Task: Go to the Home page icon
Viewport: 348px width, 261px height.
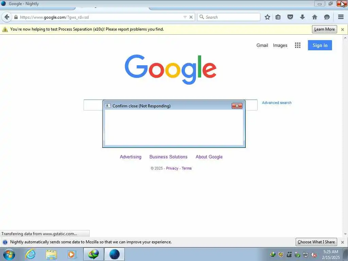Action: coord(314,17)
